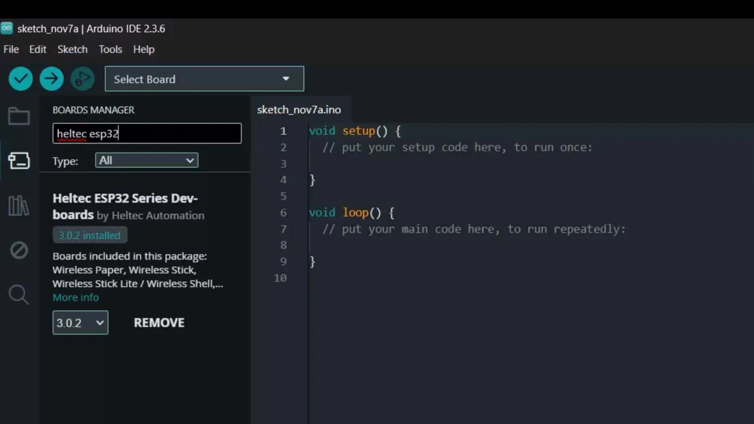This screenshot has height=424, width=754.
Task: Select the sketch_nov7a.ino editor tab
Action: tap(299, 110)
